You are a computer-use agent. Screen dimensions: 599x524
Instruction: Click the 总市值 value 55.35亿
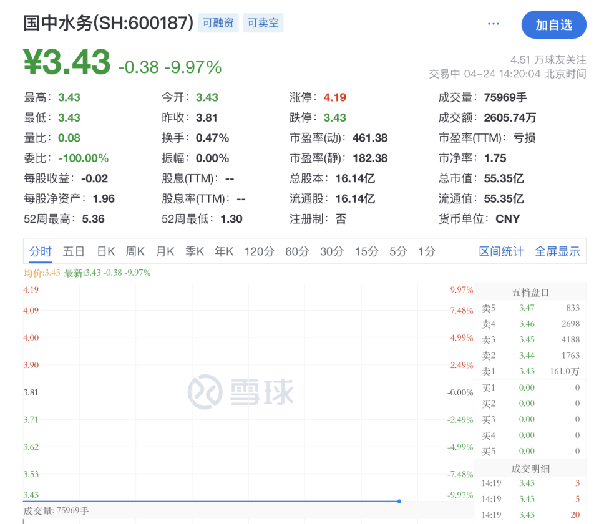click(504, 178)
